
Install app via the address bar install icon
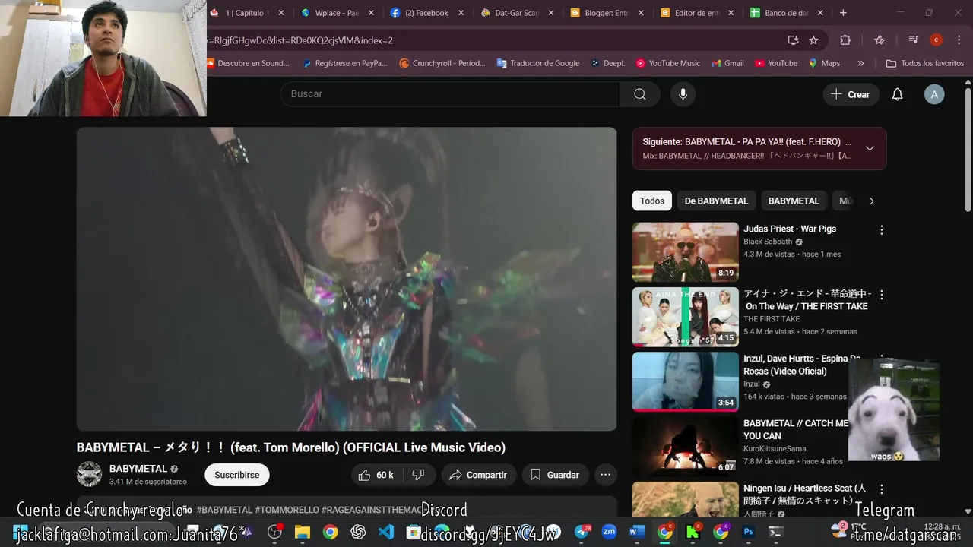793,40
